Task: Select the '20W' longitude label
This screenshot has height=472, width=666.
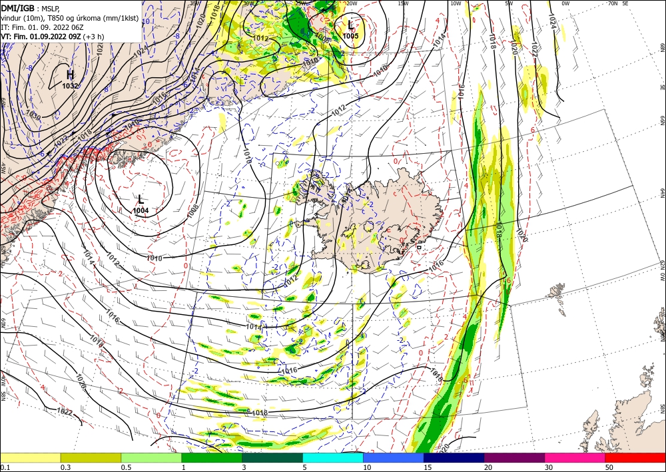Action: click(x=352, y=3)
